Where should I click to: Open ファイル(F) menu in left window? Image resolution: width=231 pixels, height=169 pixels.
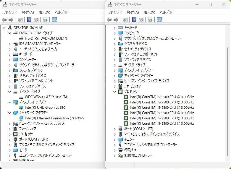tap(10, 12)
